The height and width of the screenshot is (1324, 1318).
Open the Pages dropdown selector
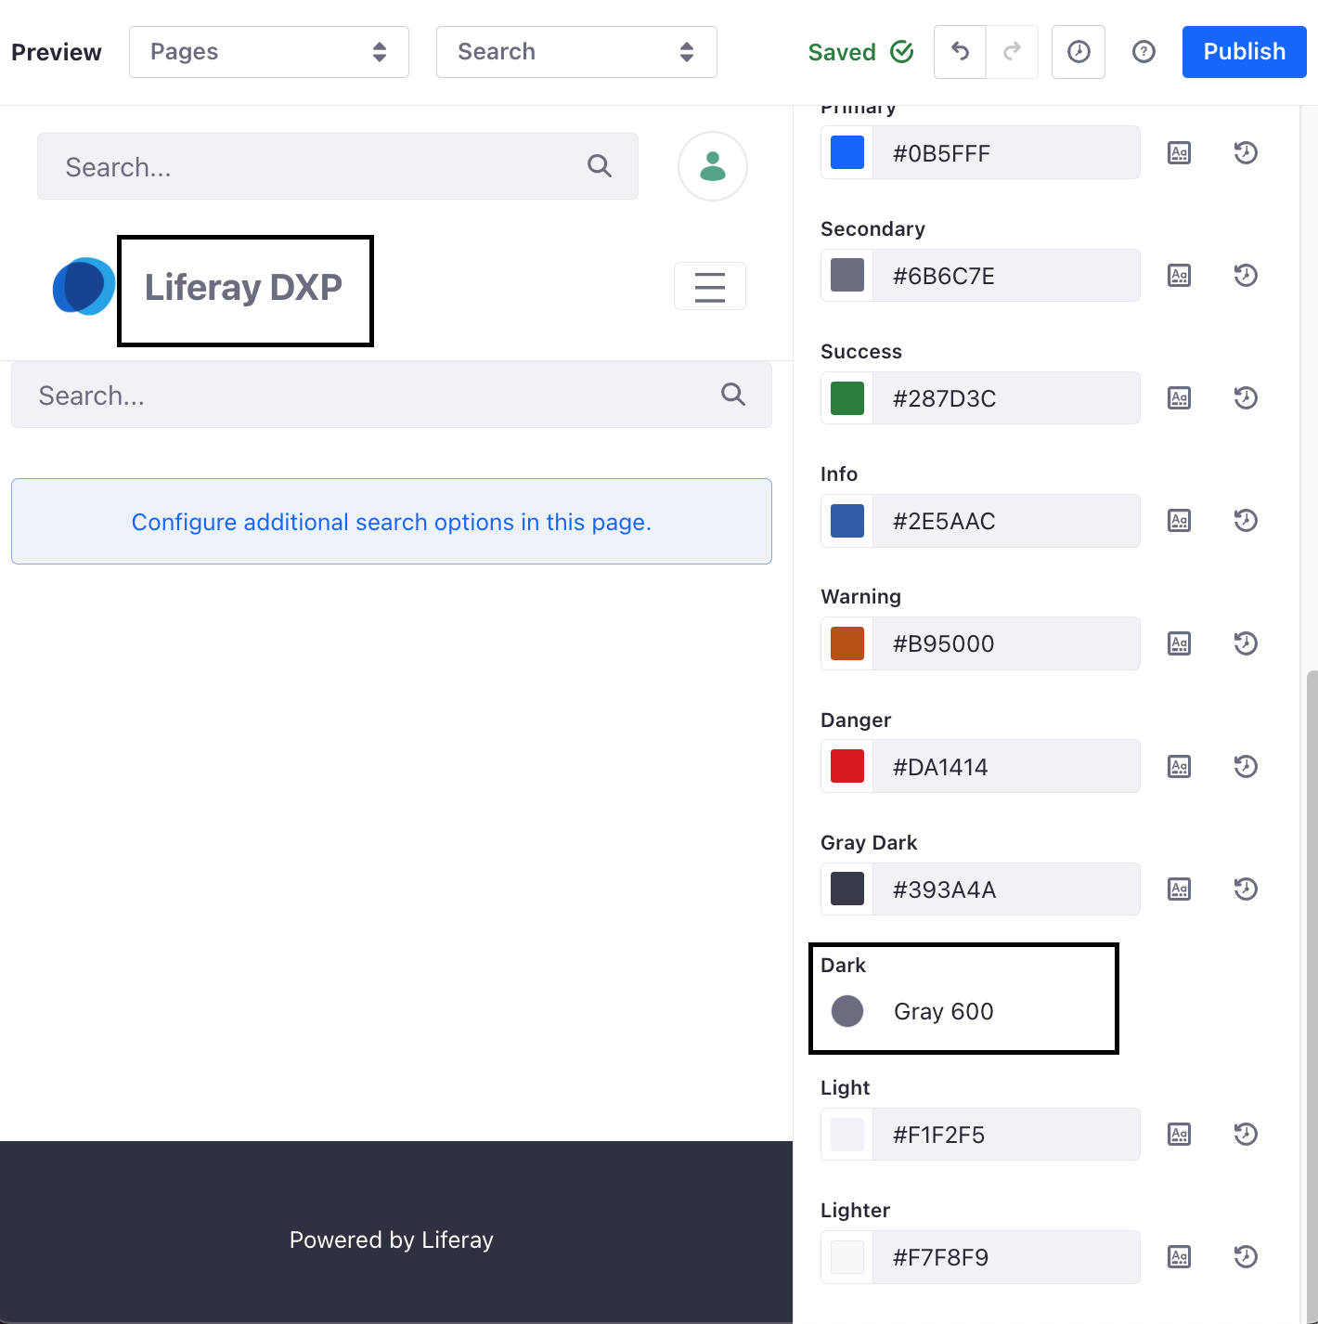pyautogui.click(x=269, y=52)
